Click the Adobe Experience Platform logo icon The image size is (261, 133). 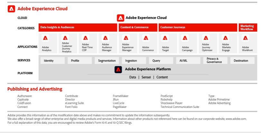118,69
